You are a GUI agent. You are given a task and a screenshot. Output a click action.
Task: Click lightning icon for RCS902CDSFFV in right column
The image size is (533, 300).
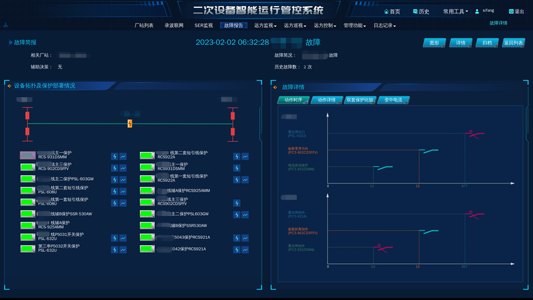236,203
